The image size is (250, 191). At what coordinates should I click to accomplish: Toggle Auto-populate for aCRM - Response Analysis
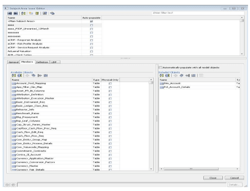pos(91,40)
